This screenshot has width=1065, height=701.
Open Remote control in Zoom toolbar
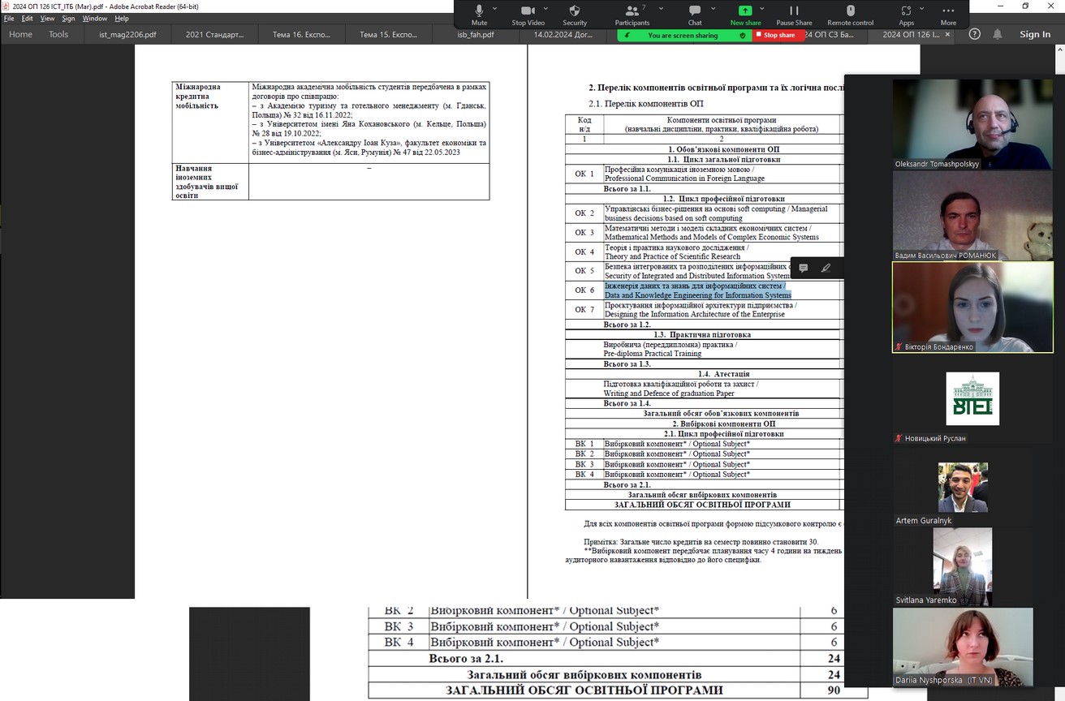pyautogui.click(x=850, y=11)
